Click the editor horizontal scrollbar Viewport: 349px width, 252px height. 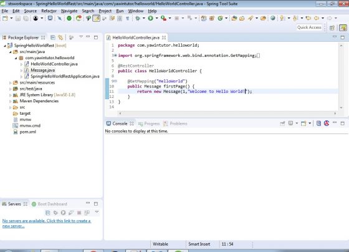(x=227, y=113)
